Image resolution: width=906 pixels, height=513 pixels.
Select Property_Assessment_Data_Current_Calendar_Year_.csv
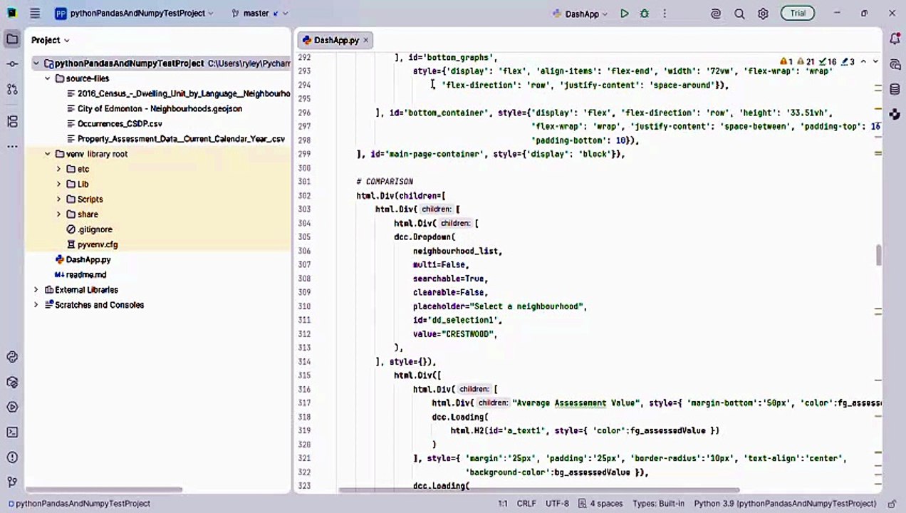click(176, 139)
